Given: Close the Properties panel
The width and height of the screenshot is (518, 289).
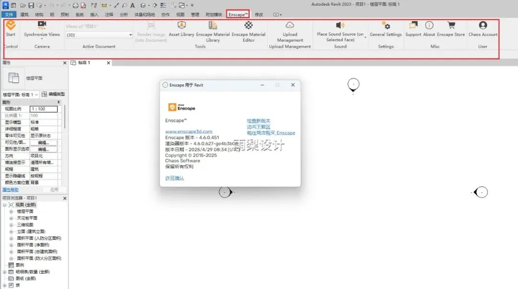Looking at the screenshot, I should coord(65,63).
